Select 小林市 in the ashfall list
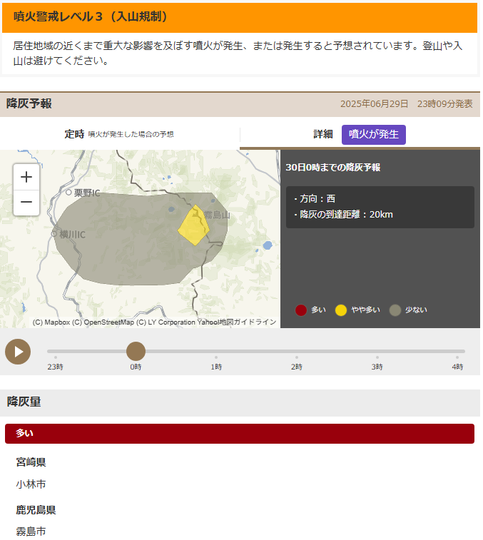Viewport: 483px width, 540px height. coord(31,484)
